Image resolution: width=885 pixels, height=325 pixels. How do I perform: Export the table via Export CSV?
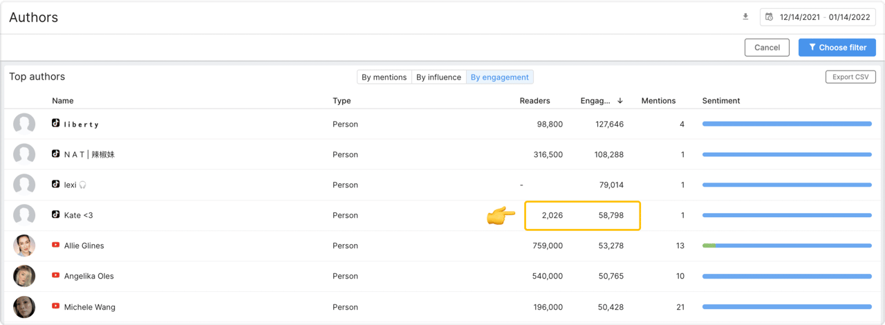coord(850,77)
